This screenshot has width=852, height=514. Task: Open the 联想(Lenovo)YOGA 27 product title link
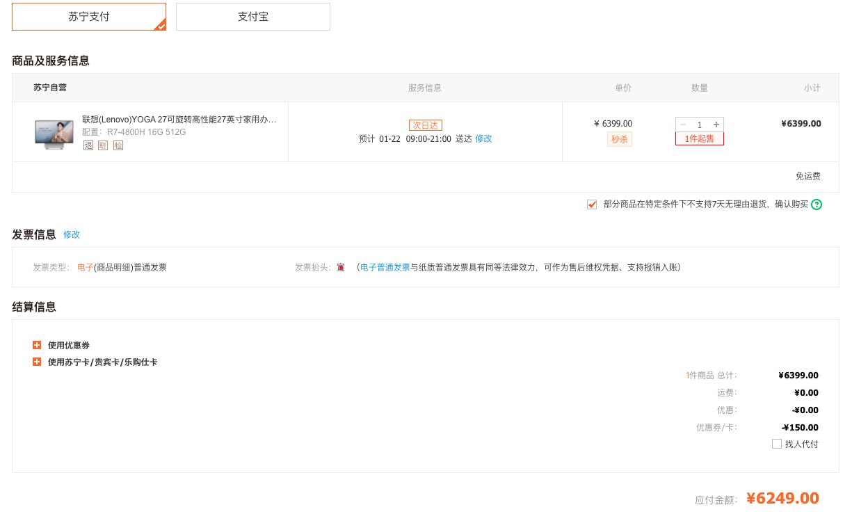[179, 120]
